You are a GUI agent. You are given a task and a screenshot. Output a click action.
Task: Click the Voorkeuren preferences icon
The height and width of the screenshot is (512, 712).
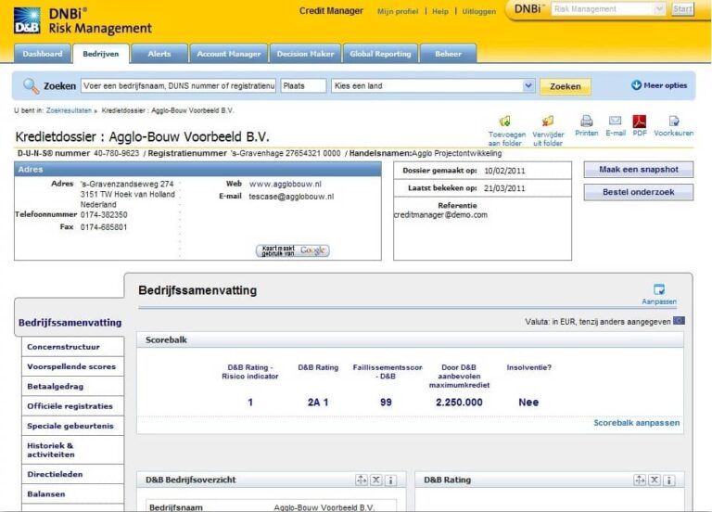(673, 121)
